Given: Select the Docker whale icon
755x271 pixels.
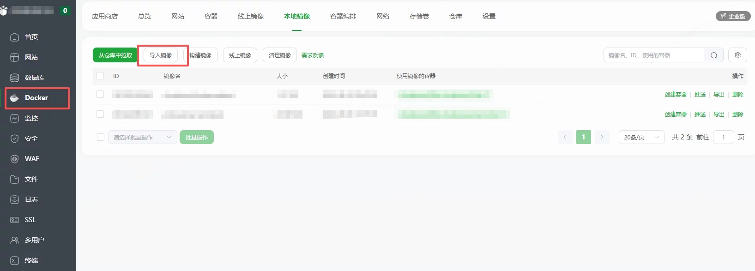Looking at the screenshot, I should (x=15, y=98).
